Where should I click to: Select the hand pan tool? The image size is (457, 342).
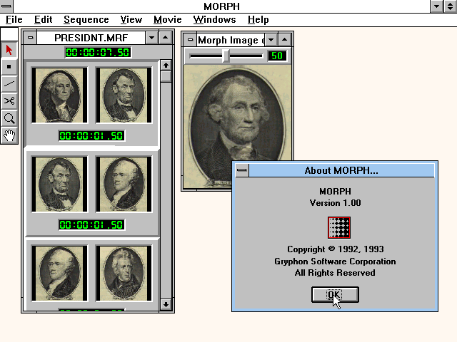pos(9,135)
